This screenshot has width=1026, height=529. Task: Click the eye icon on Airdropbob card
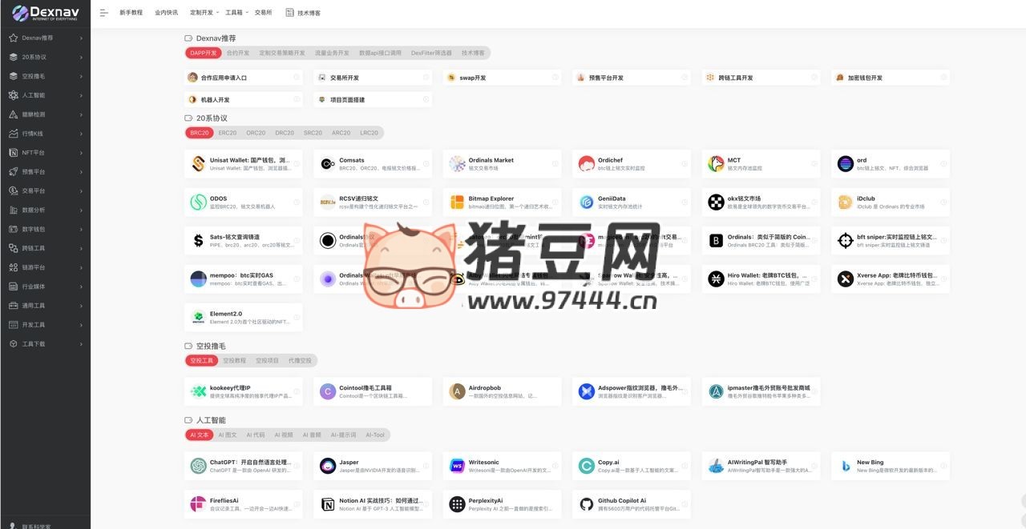pyautogui.click(x=555, y=391)
